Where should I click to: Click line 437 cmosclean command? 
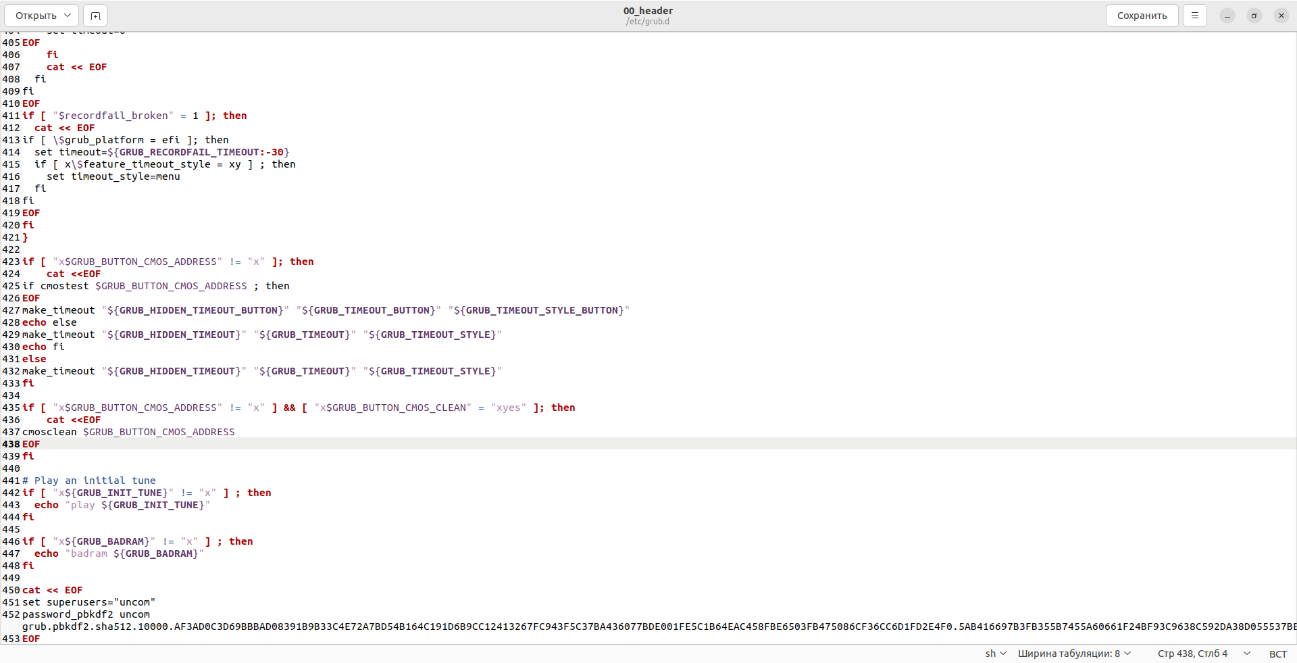click(128, 432)
